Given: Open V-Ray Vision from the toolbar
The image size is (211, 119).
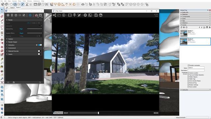Looking at the screenshot, I should [x=22, y=4].
